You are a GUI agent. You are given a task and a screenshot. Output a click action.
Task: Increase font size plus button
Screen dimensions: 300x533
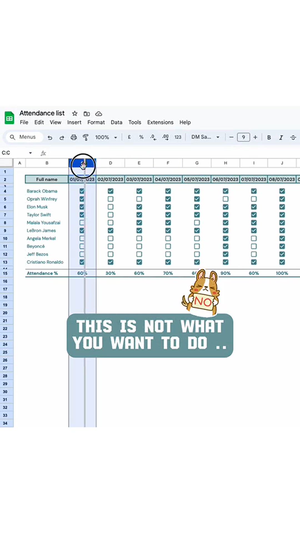click(255, 137)
